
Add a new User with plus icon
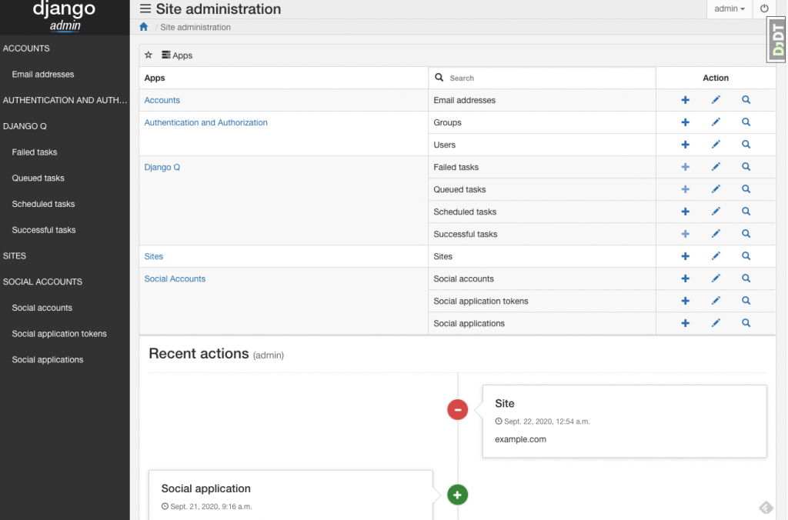point(685,145)
